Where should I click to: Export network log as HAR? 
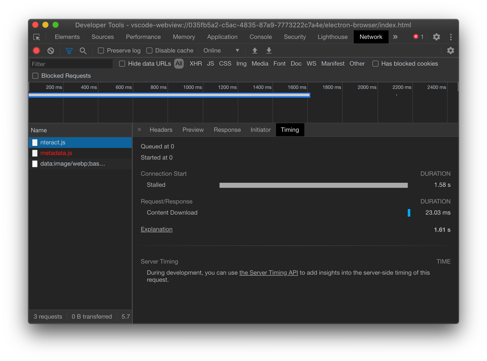click(269, 50)
